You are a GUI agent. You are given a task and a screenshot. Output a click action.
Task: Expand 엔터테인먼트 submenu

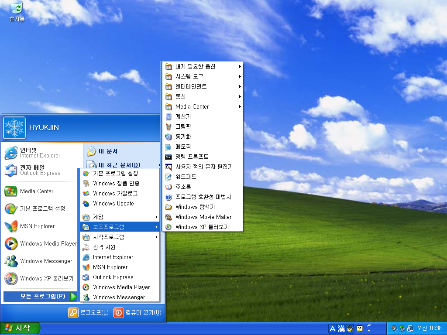pyautogui.click(x=203, y=87)
